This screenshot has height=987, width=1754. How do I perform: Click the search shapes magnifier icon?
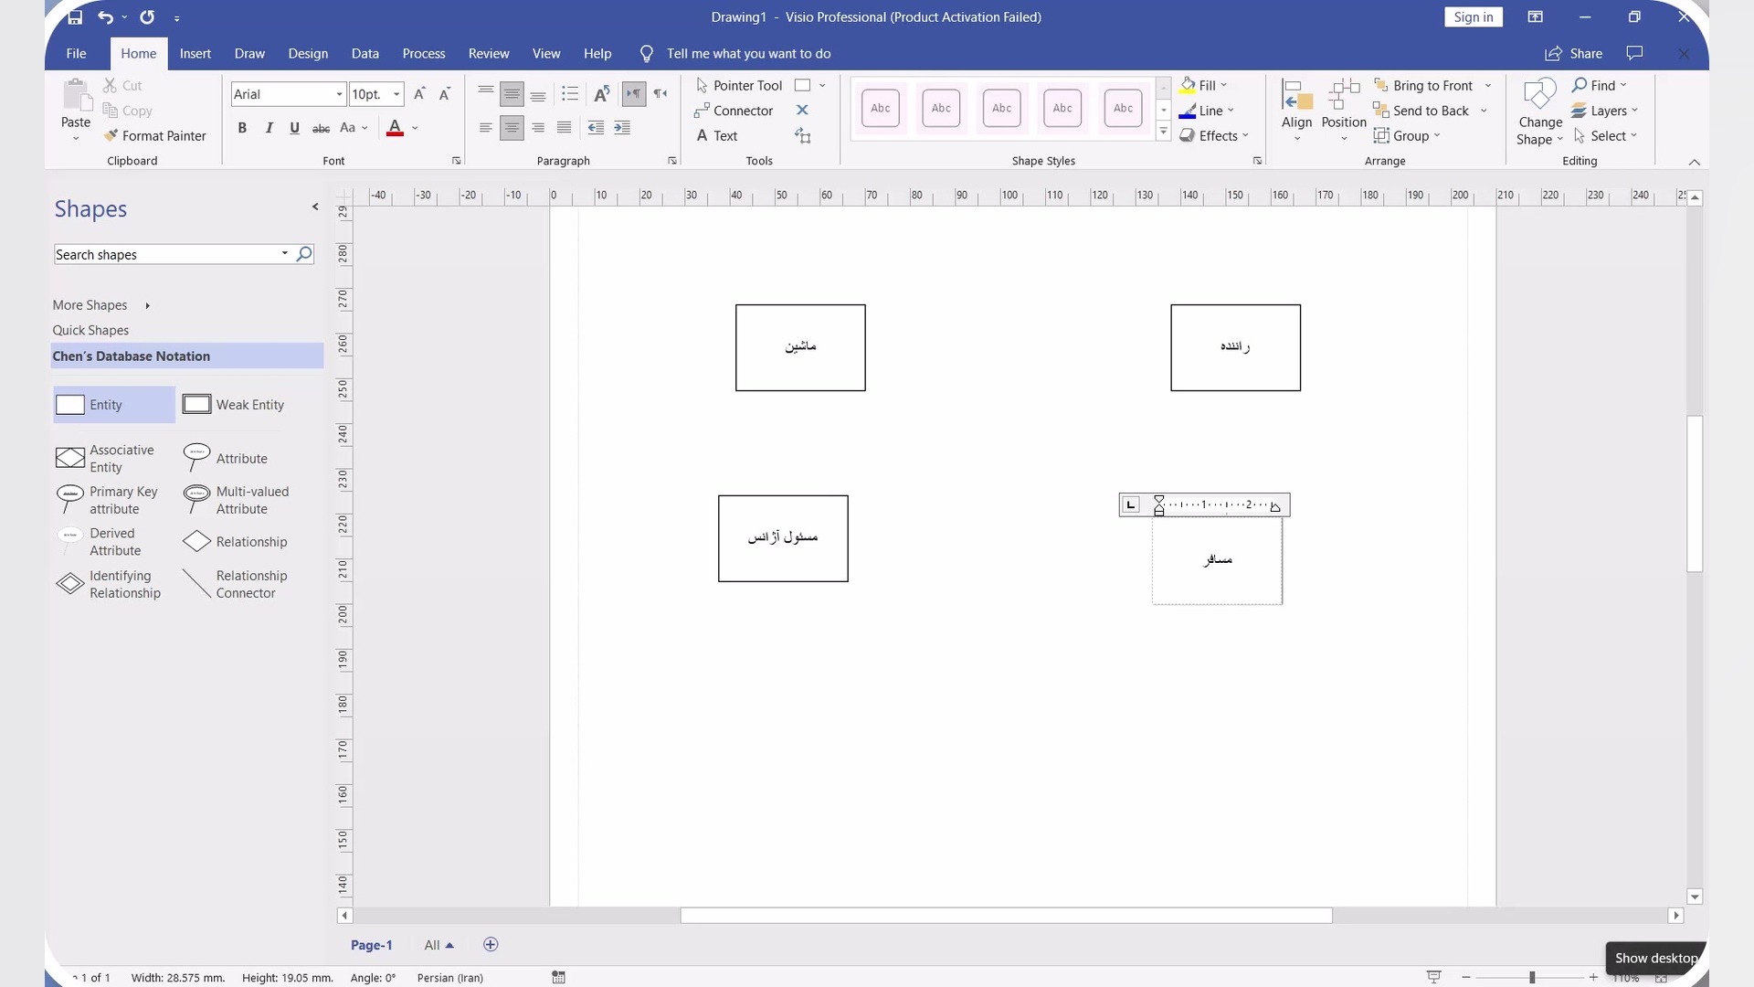pos(304,254)
